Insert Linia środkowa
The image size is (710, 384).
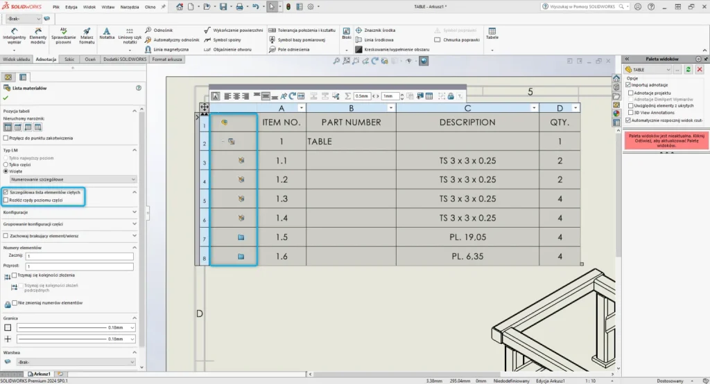(x=374, y=39)
